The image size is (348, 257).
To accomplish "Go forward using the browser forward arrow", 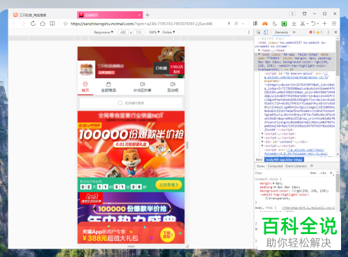I will (24, 24).
